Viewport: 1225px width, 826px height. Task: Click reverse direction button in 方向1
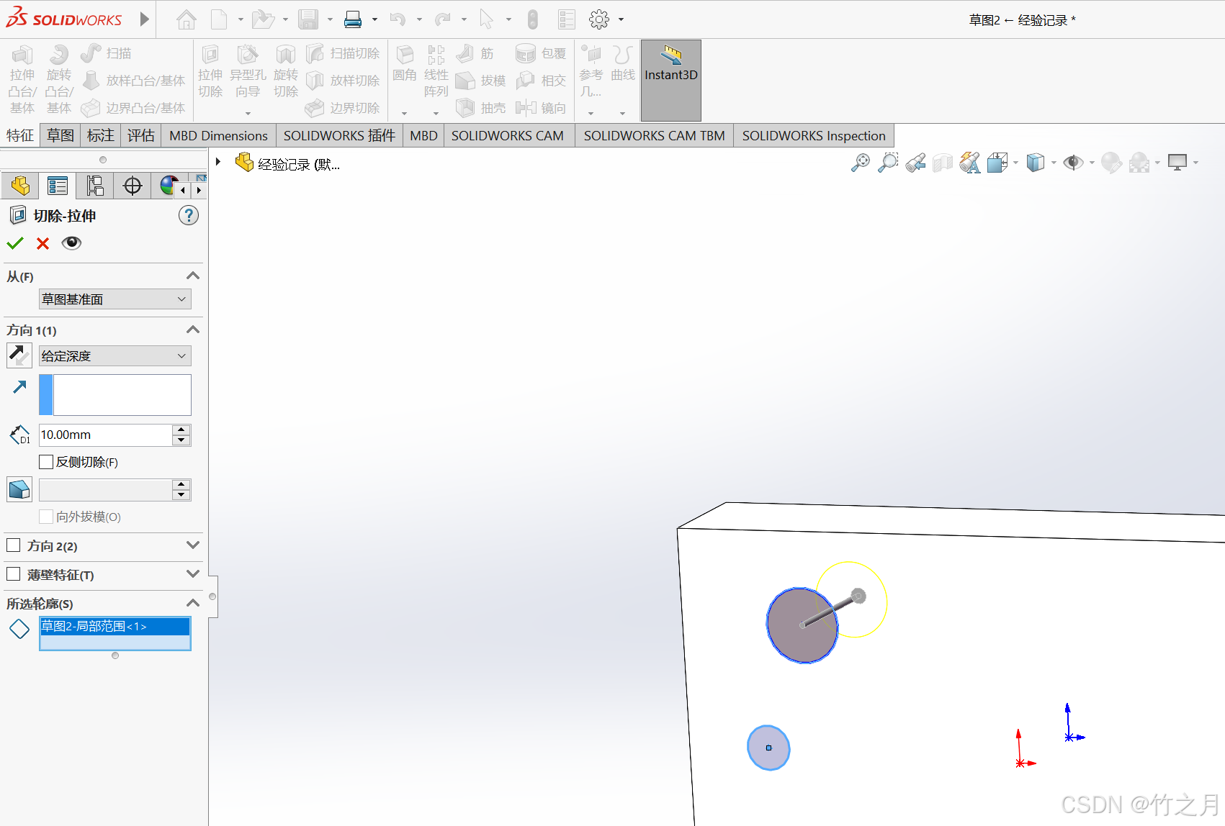[x=19, y=355]
